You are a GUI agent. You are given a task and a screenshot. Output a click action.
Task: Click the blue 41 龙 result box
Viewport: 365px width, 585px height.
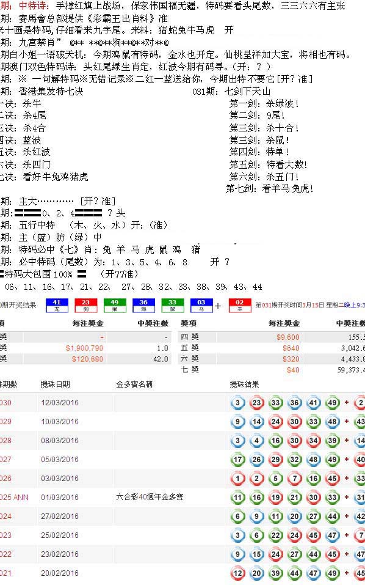[57, 305]
